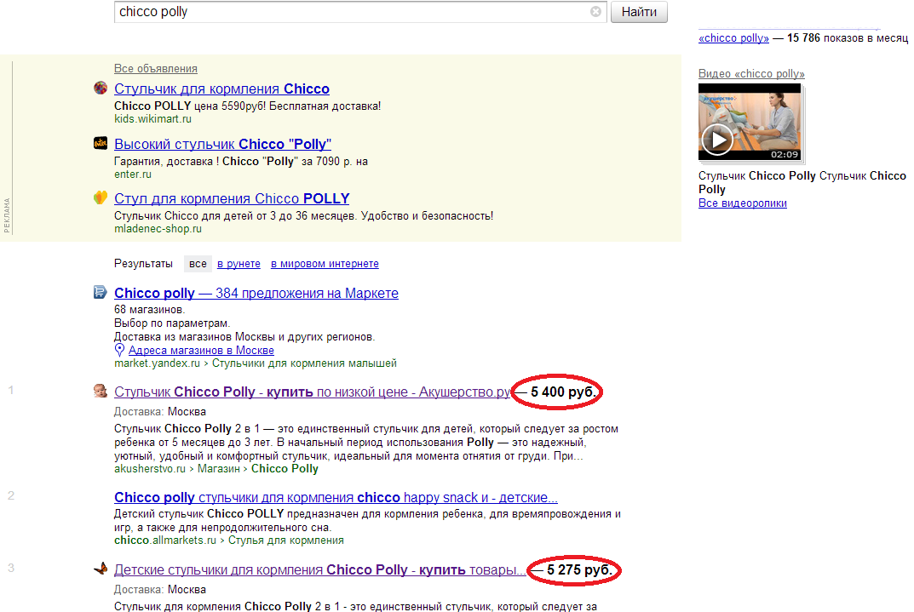Click the Yandex Market icon beside Chicco polly offers
This screenshot has height=612, width=914.
[101, 292]
